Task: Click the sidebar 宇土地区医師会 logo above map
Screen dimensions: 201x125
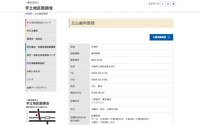Action: pos(37,102)
